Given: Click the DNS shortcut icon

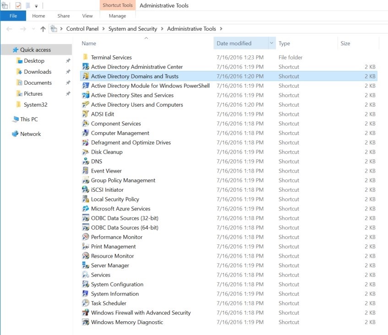Looking at the screenshot, I should [85, 162].
